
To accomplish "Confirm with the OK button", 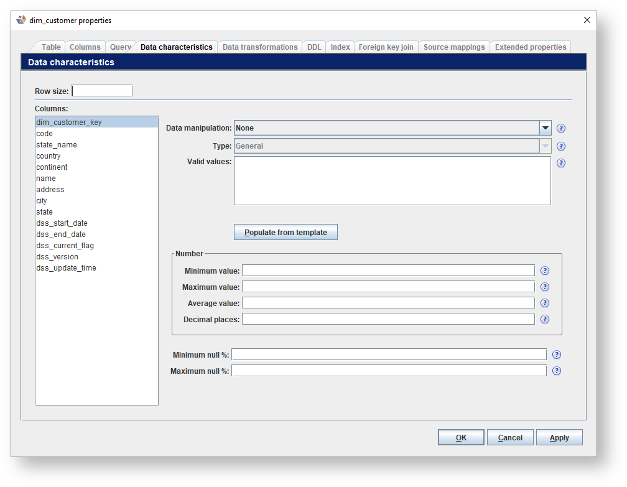I will [x=460, y=437].
